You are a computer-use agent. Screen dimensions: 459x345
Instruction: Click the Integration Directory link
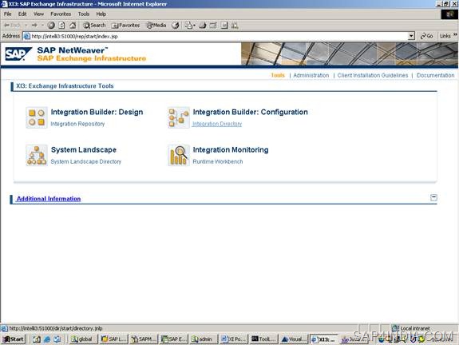click(x=217, y=124)
